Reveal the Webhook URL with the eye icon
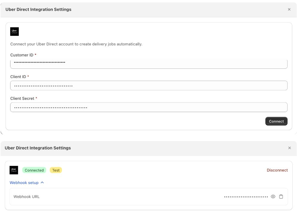The width and height of the screenshot is (298, 214). 273,197
